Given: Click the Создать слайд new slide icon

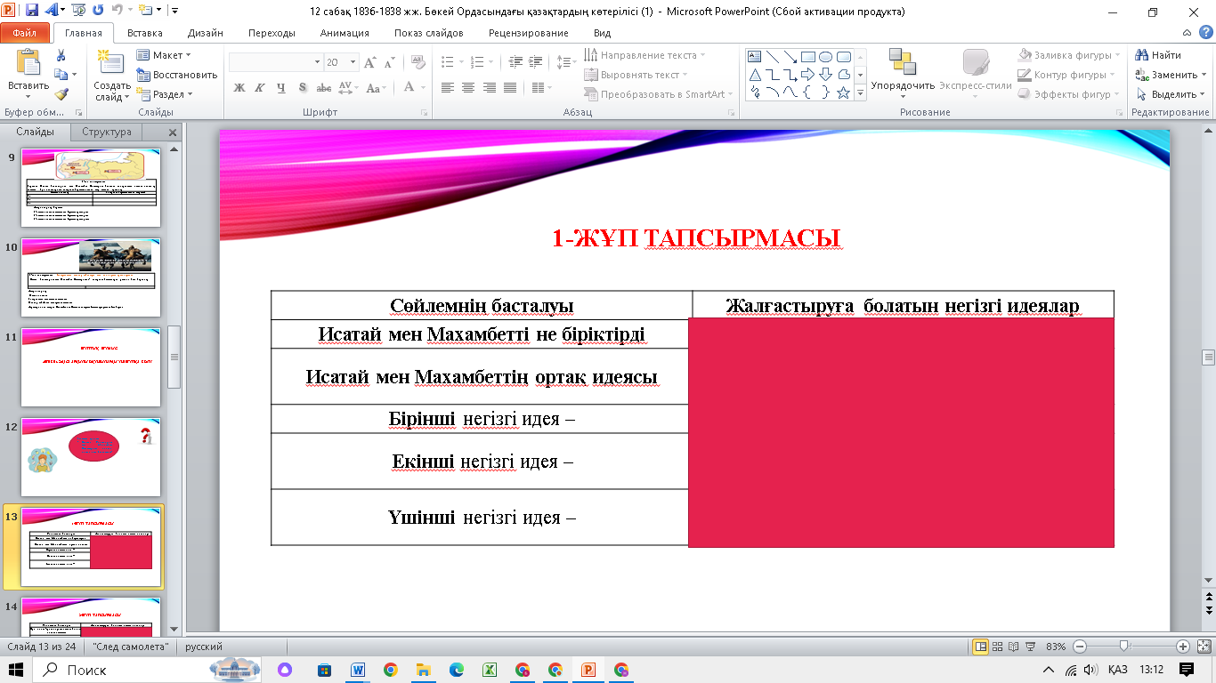Looking at the screenshot, I should pos(111,63).
